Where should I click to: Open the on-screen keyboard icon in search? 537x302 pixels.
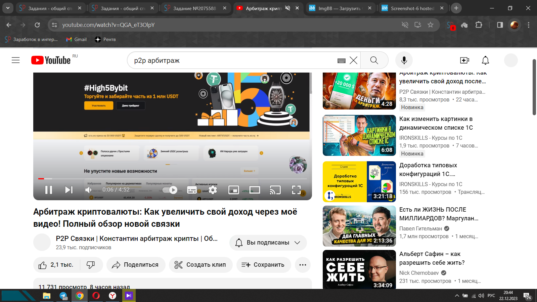pos(342,60)
